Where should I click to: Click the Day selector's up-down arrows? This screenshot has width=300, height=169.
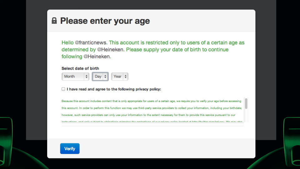(x=105, y=76)
